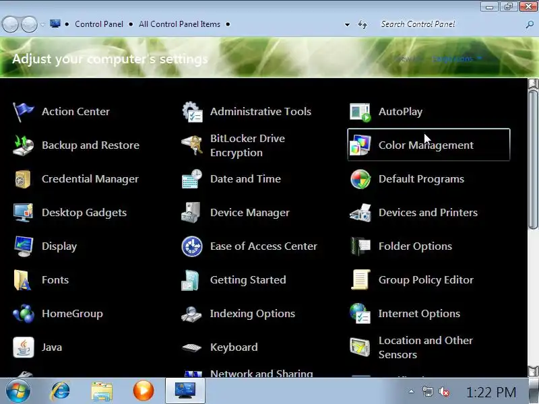
Task: Launch Internet Explorer from taskbar
Action: tap(60, 391)
